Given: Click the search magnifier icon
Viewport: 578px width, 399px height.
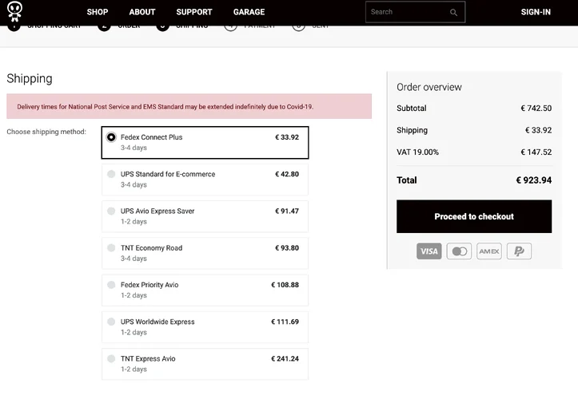Looking at the screenshot, I should (x=454, y=12).
